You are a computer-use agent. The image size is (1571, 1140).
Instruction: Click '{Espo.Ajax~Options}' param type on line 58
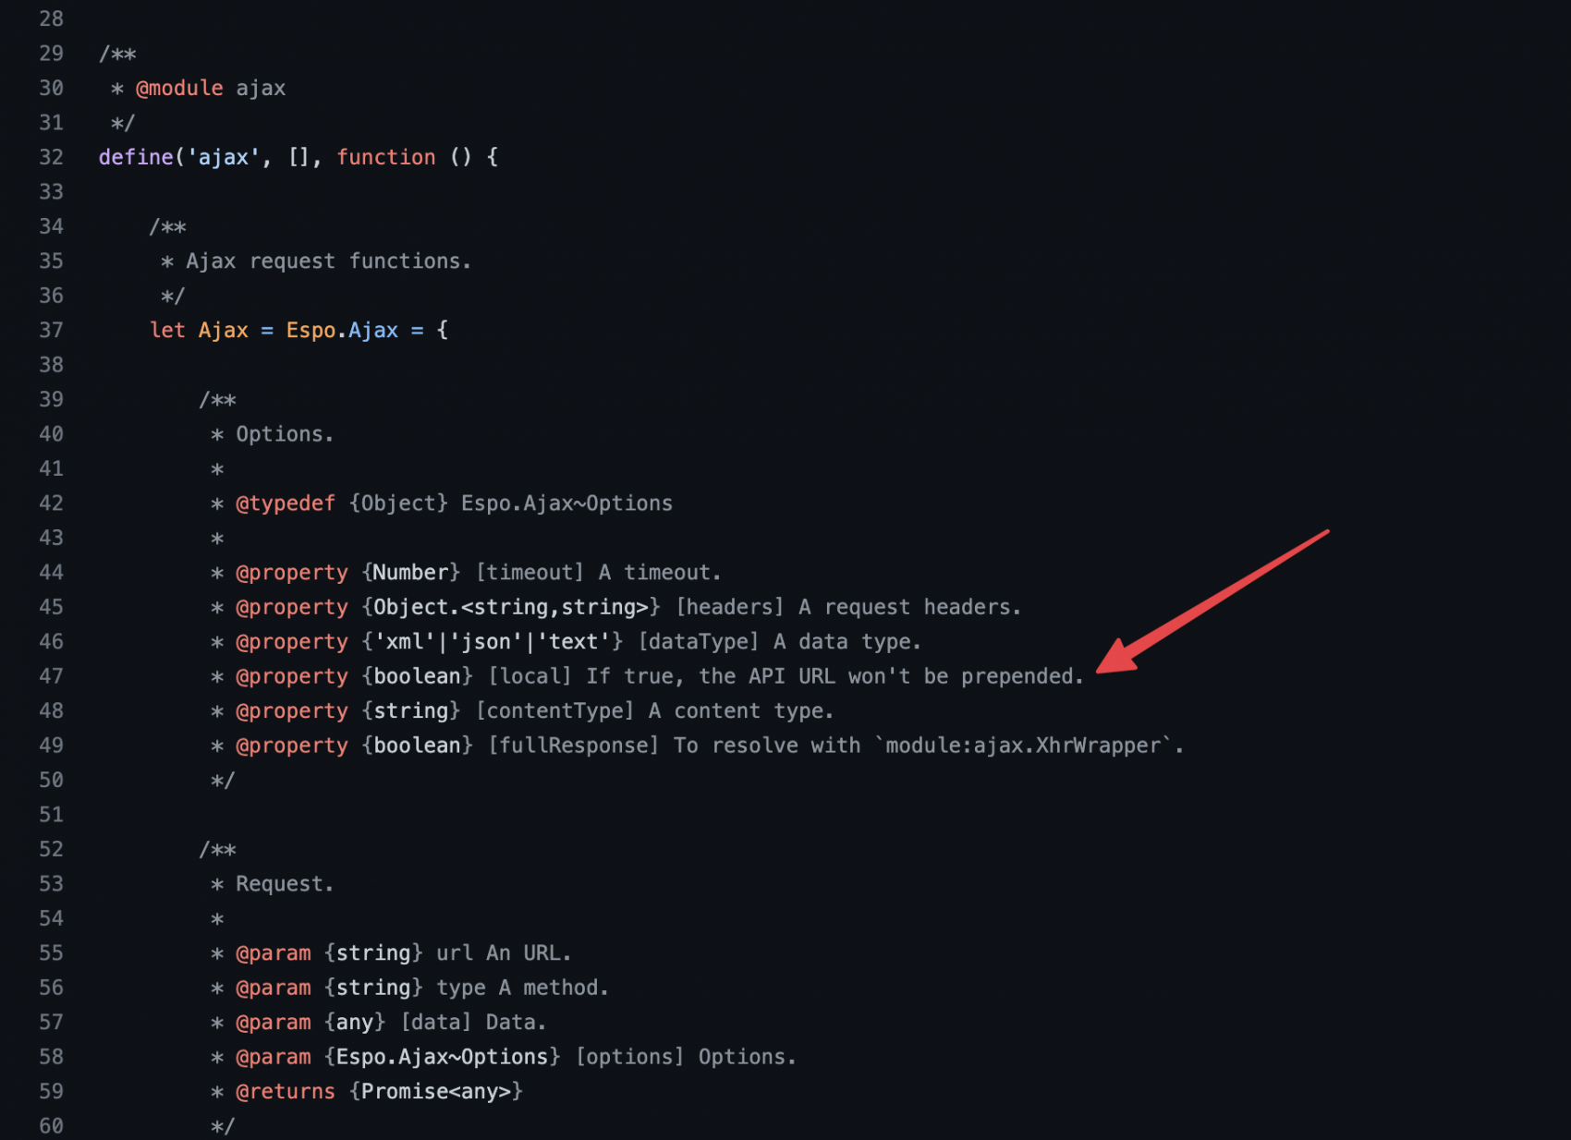pos(443,1057)
